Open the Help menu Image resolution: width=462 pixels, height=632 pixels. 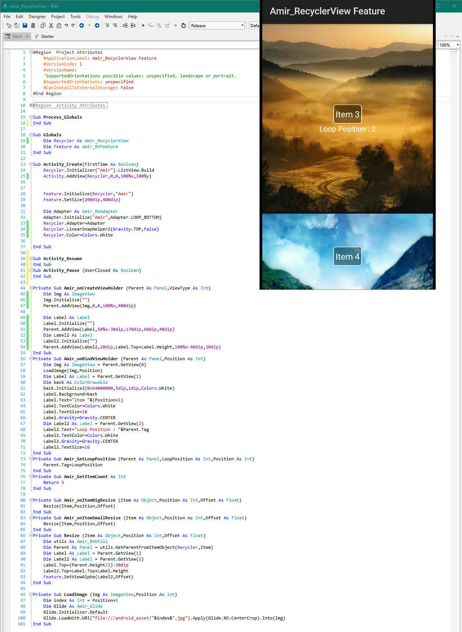tap(132, 17)
